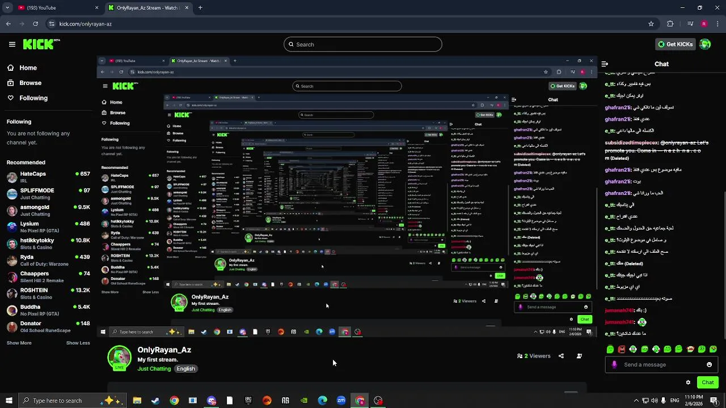Open the Windows notification center icon

(714, 401)
